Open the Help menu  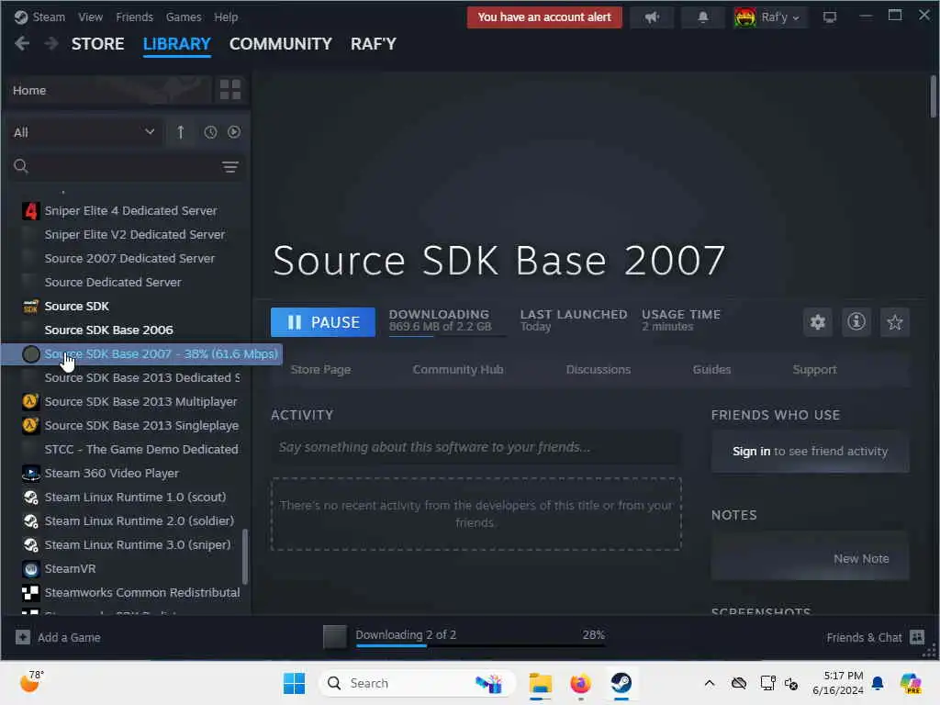(x=226, y=17)
